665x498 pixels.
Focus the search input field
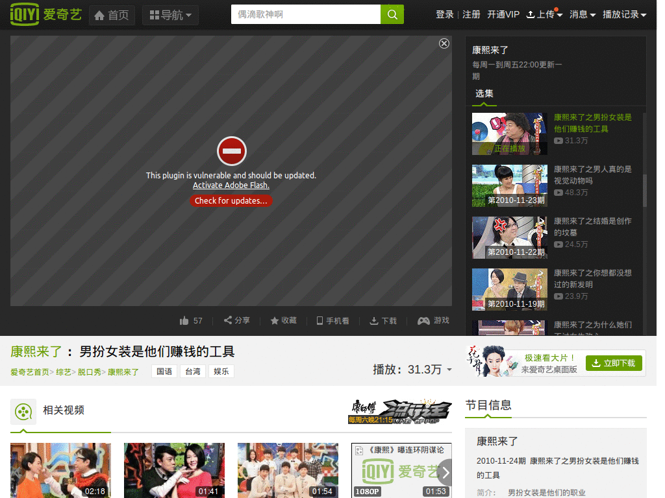click(305, 14)
